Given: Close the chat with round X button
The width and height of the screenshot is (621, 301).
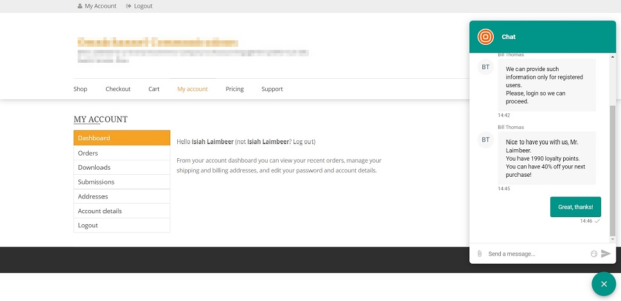Looking at the screenshot, I should tap(604, 284).
